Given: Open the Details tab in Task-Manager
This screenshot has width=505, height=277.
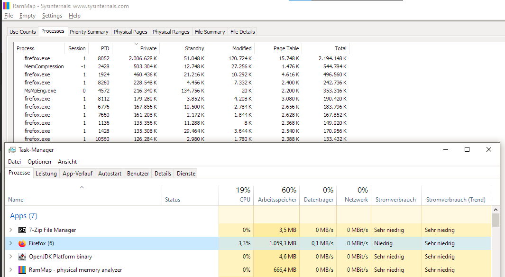Looking at the screenshot, I should [163, 174].
